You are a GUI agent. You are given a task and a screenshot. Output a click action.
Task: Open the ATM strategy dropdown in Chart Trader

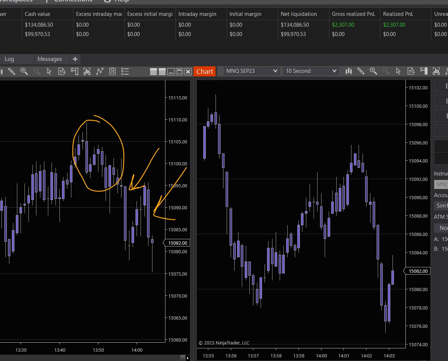click(441, 228)
